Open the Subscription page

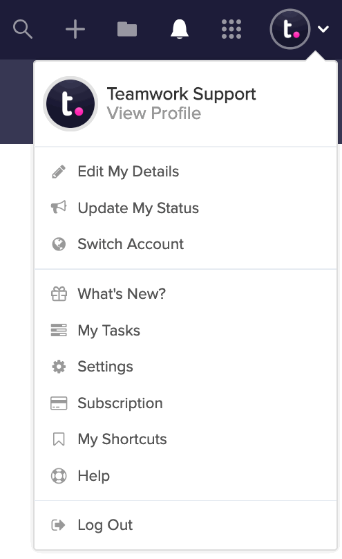tap(185, 403)
